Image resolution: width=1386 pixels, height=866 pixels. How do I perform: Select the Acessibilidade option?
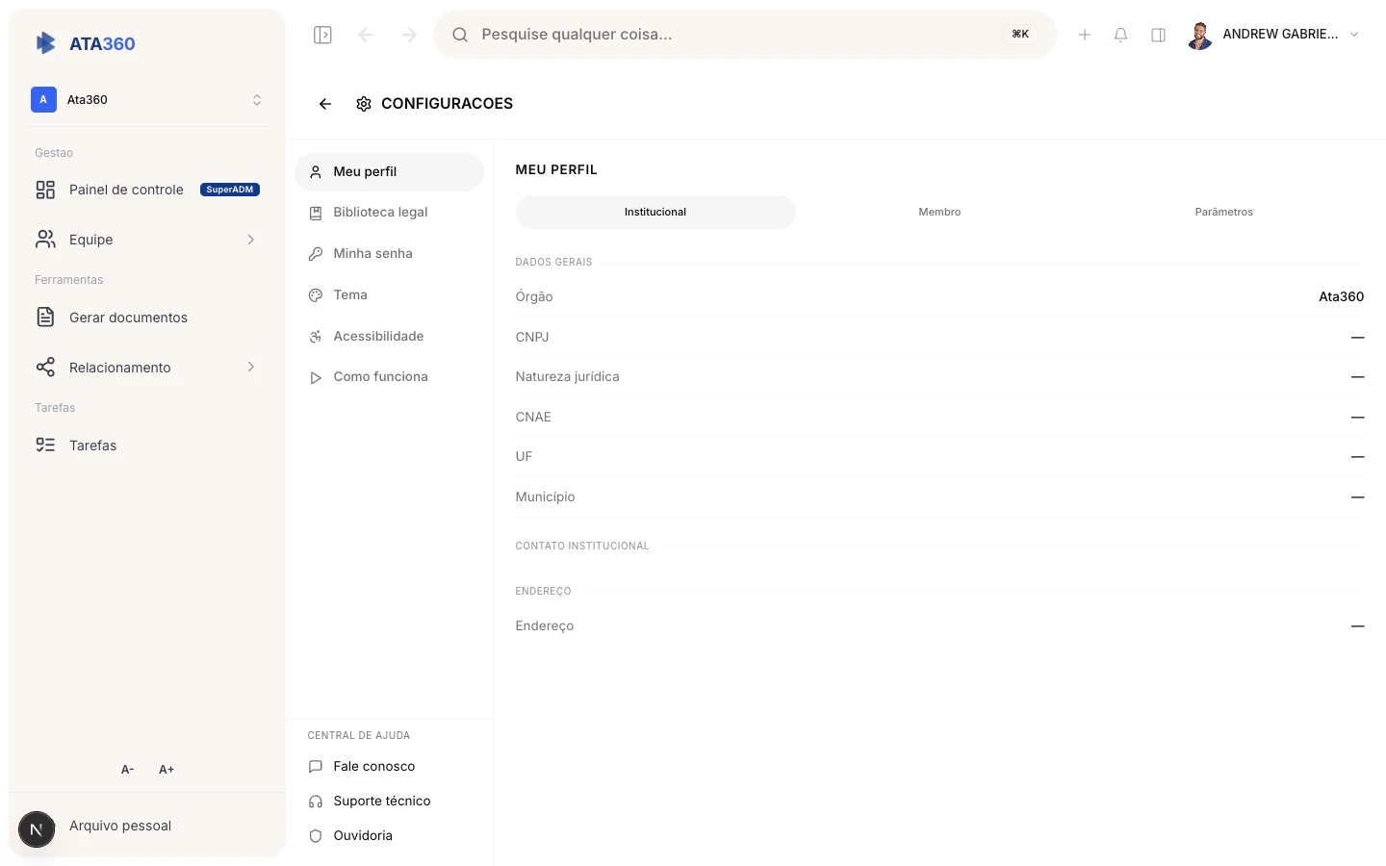[378, 336]
